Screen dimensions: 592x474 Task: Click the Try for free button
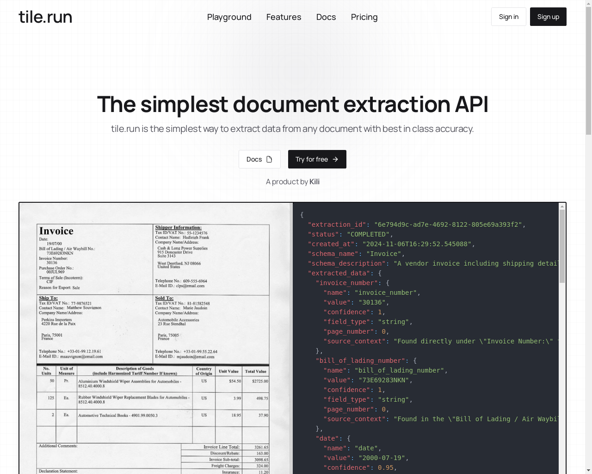pyautogui.click(x=317, y=159)
